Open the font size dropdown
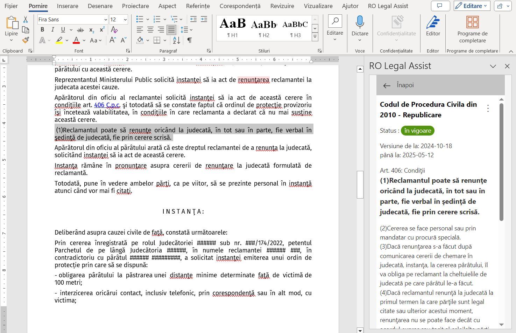The width and height of the screenshot is (516, 333). 125,20
